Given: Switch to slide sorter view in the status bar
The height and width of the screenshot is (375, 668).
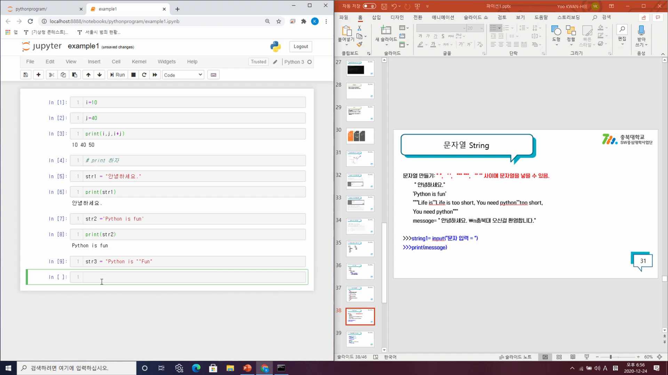Looking at the screenshot, I should [x=559, y=357].
